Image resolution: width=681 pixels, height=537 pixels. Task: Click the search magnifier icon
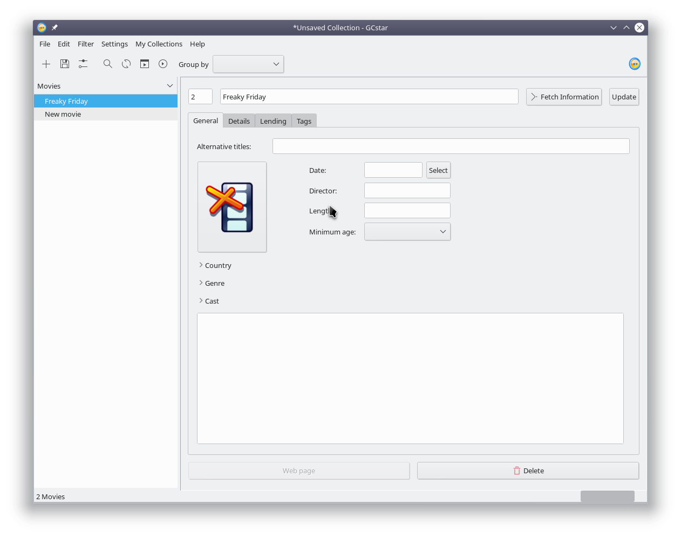pos(108,64)
